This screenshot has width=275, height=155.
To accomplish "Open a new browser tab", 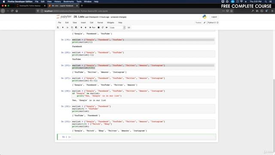I will (x=82, y=6).
